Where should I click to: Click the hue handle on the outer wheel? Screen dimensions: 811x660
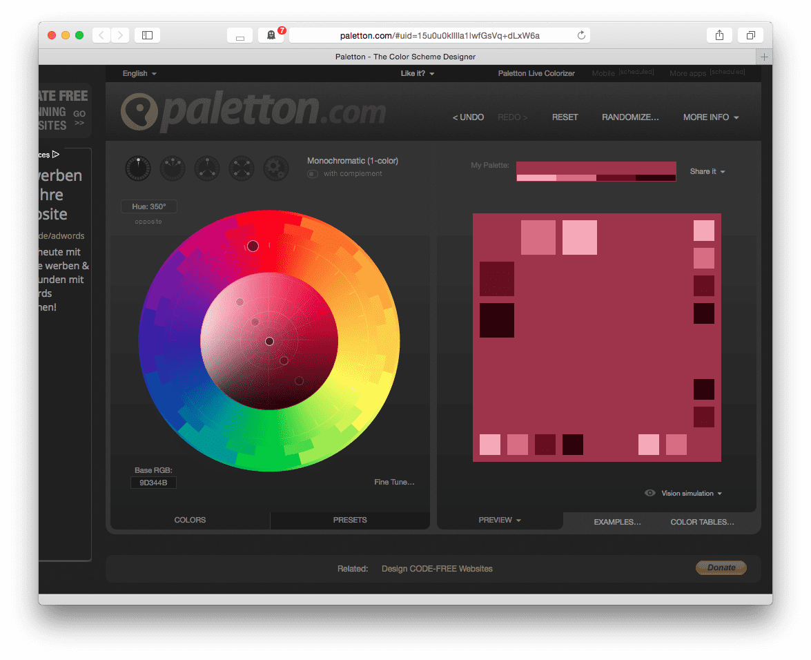point(253,246)
